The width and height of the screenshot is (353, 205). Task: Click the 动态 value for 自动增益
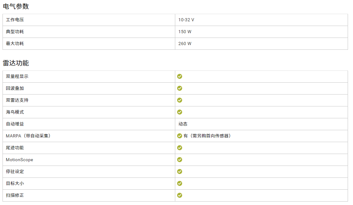(x=183, y=124)
